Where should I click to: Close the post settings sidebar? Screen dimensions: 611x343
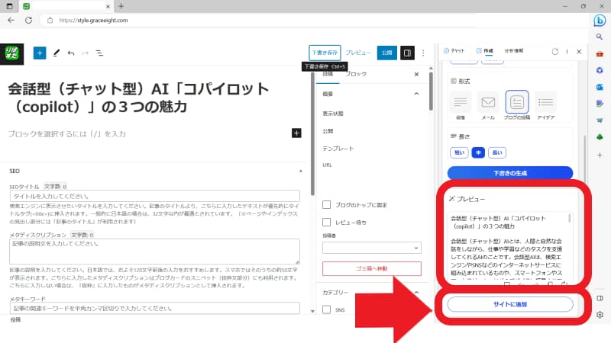[416, 74]
